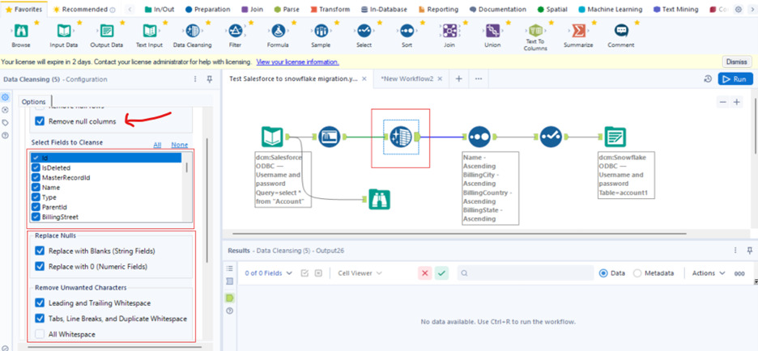The height and width of the screenshot is (351, 758).
Task: Open the View your license information link
Action: point(297,62)
